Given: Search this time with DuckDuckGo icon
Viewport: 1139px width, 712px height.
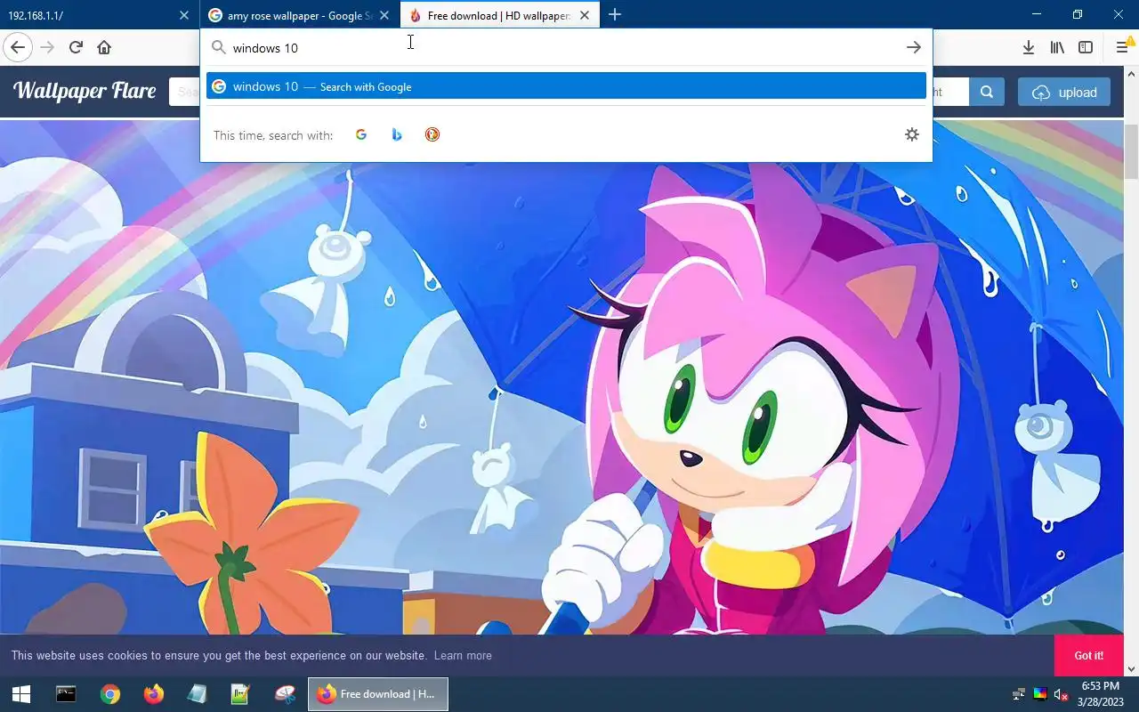Looking at the screenshot, I should [x=432, y=134].
